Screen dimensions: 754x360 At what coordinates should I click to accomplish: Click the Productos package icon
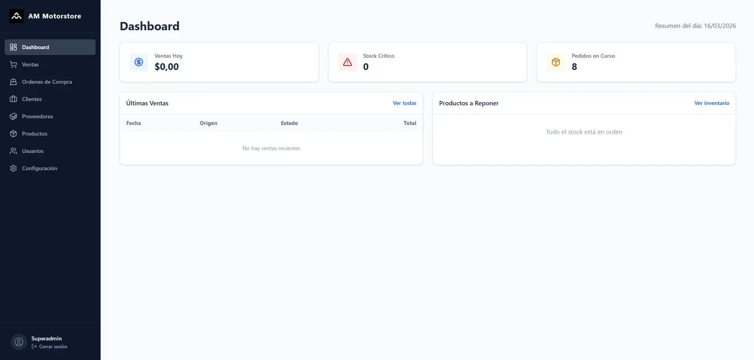13,134
